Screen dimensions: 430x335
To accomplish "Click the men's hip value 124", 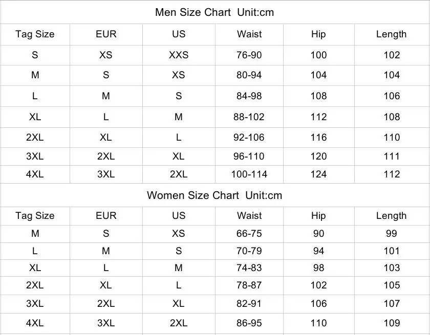I will coord(318,174).
